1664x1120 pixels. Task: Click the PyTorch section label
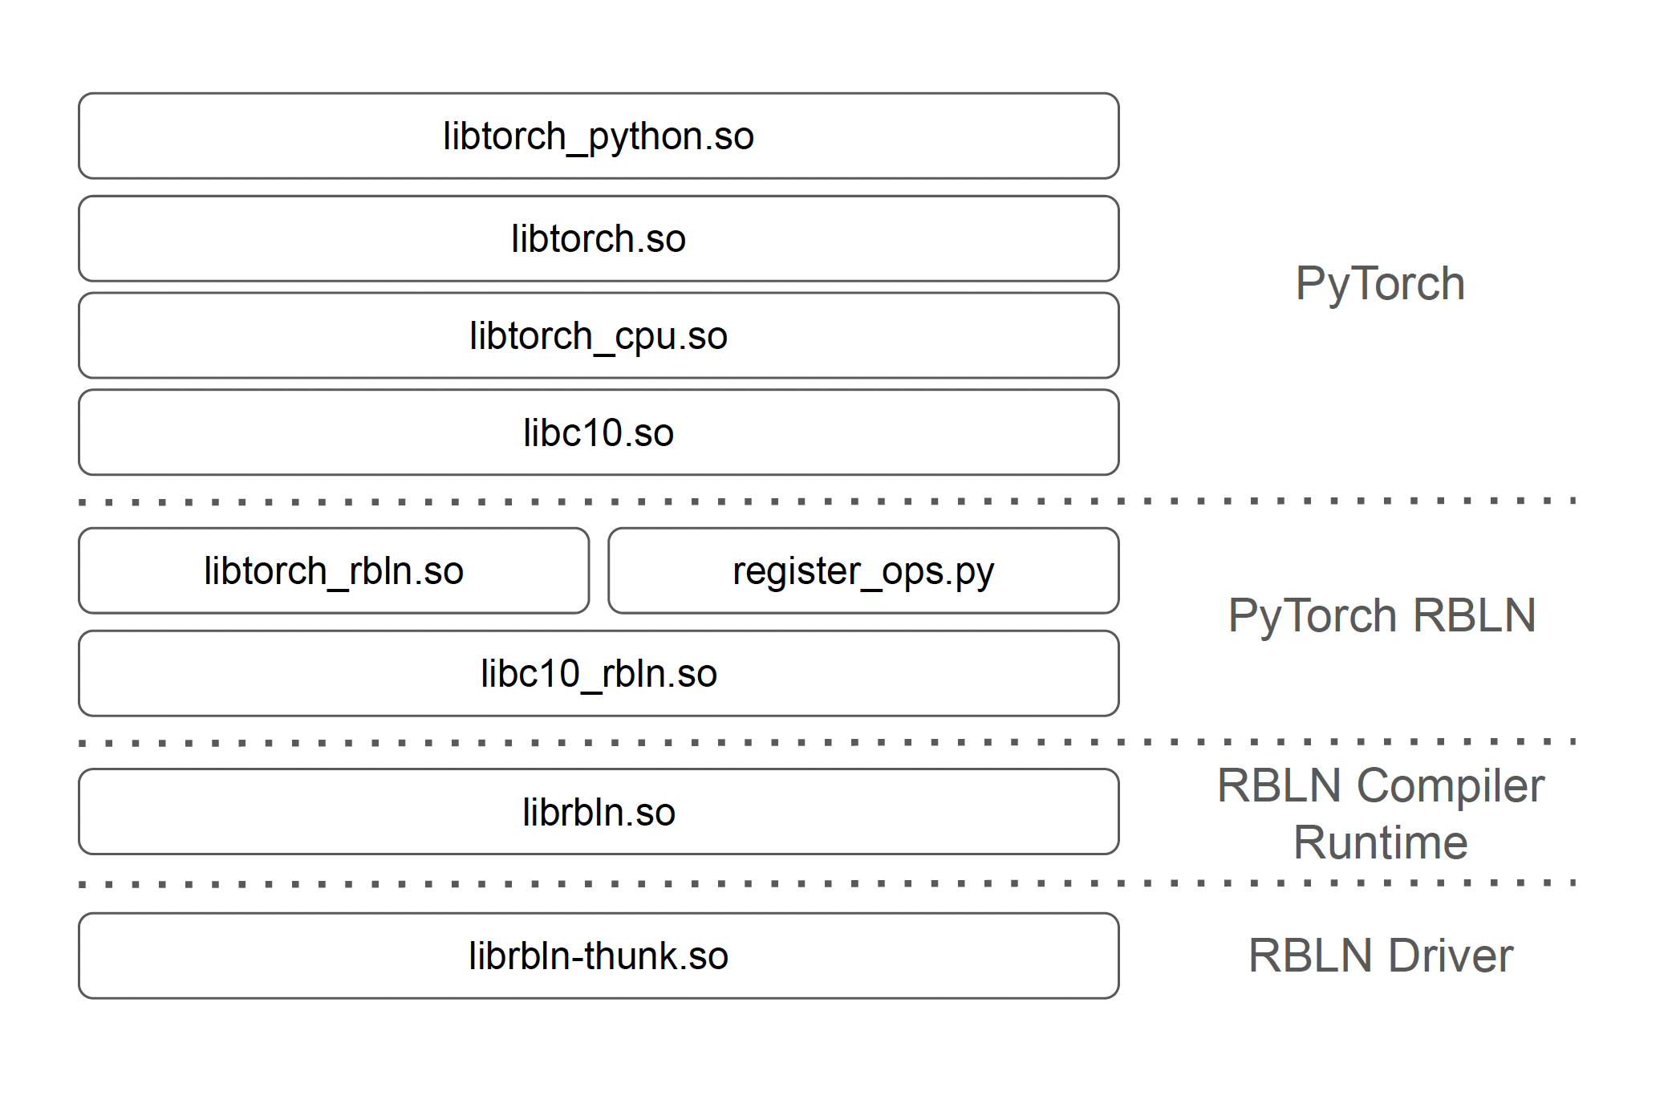pos(1380,283)
